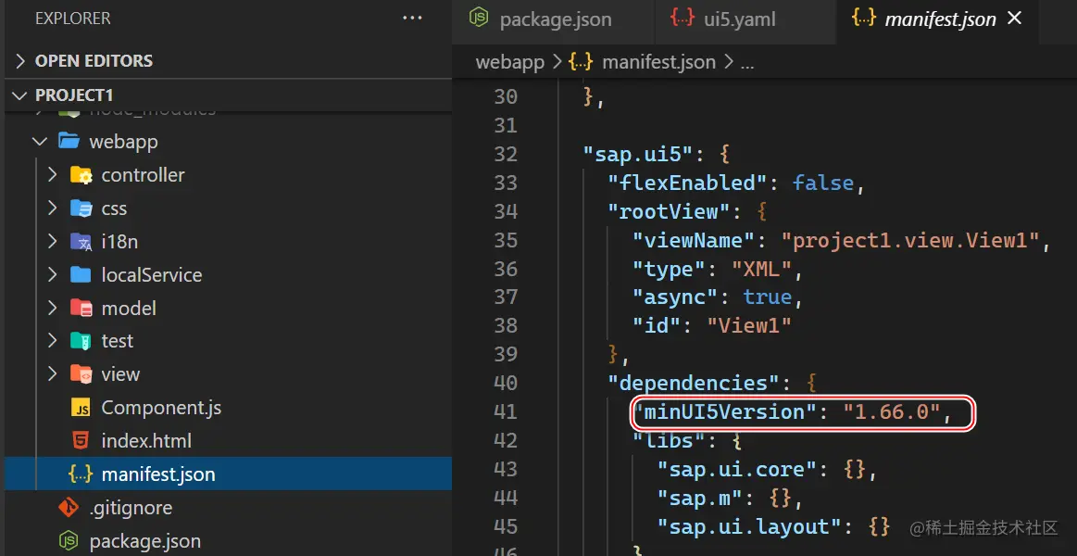Switch to the ui5.yaml editor tab
This screenshot has width=1077, height=556.
pyautogui.click(x=745, y=20)
